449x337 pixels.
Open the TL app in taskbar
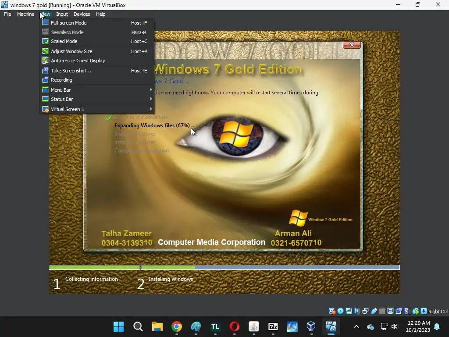215,326
